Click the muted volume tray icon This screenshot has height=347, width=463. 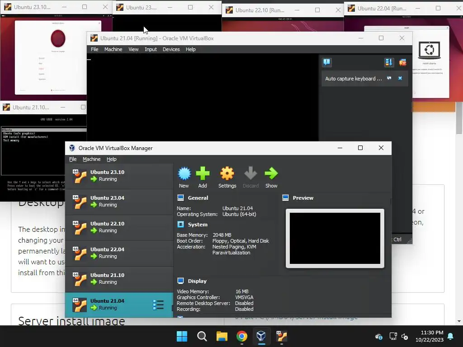[x=405, y=336]
